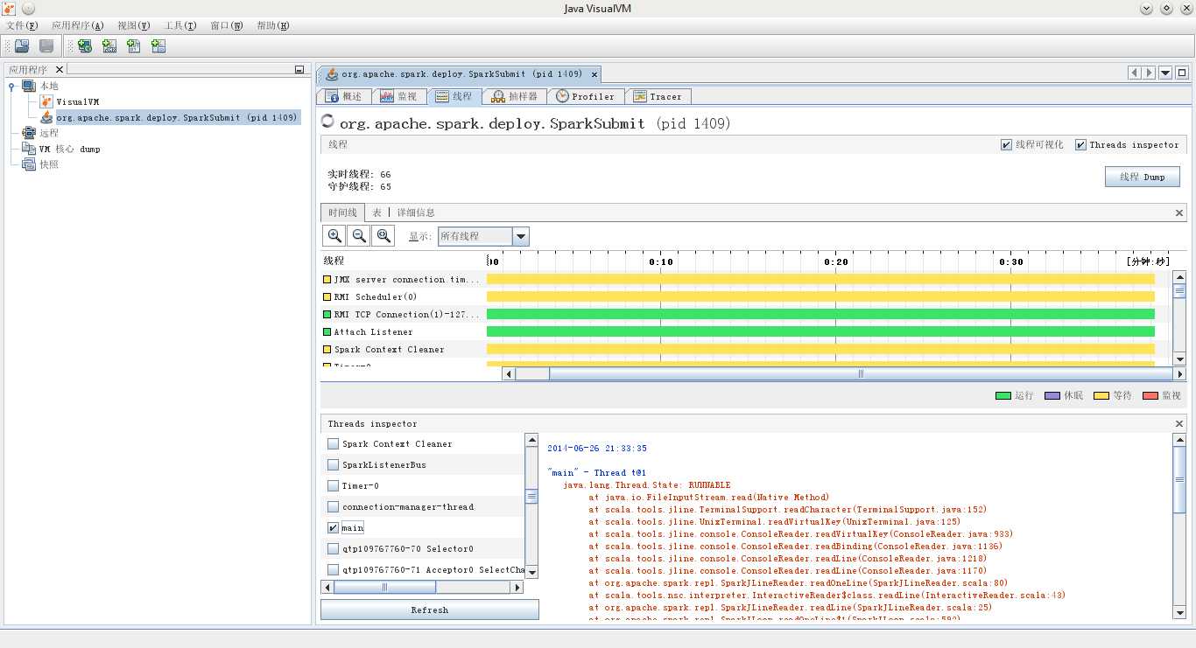Toggle the 线程可视化 checkbox
1196x648 pixels.
(1006, 145)
